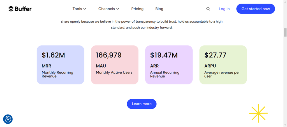Click the vertical scrollbar thumb
287x127 pixels.
coord(285,32)
